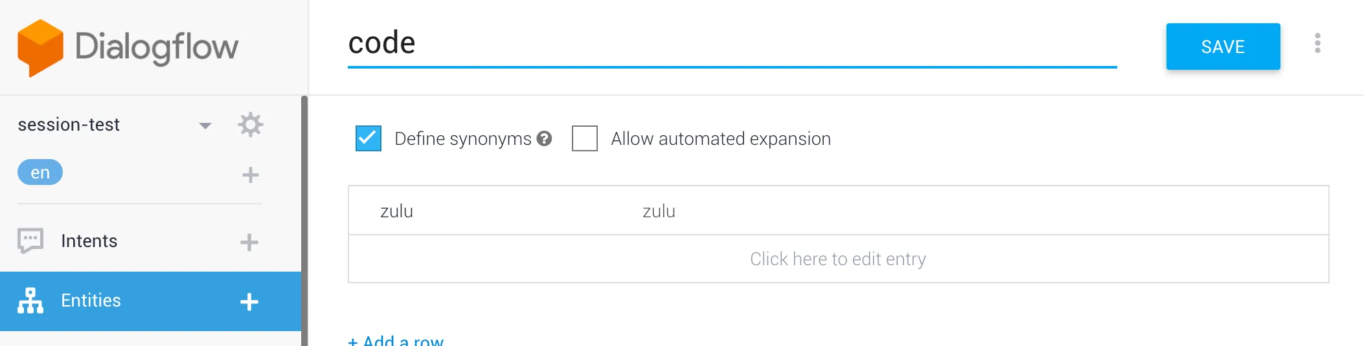The height and width of the screenshot is (346, 1364).
Task: Click the zulu synonym value
Action: (x=659, y=211)
